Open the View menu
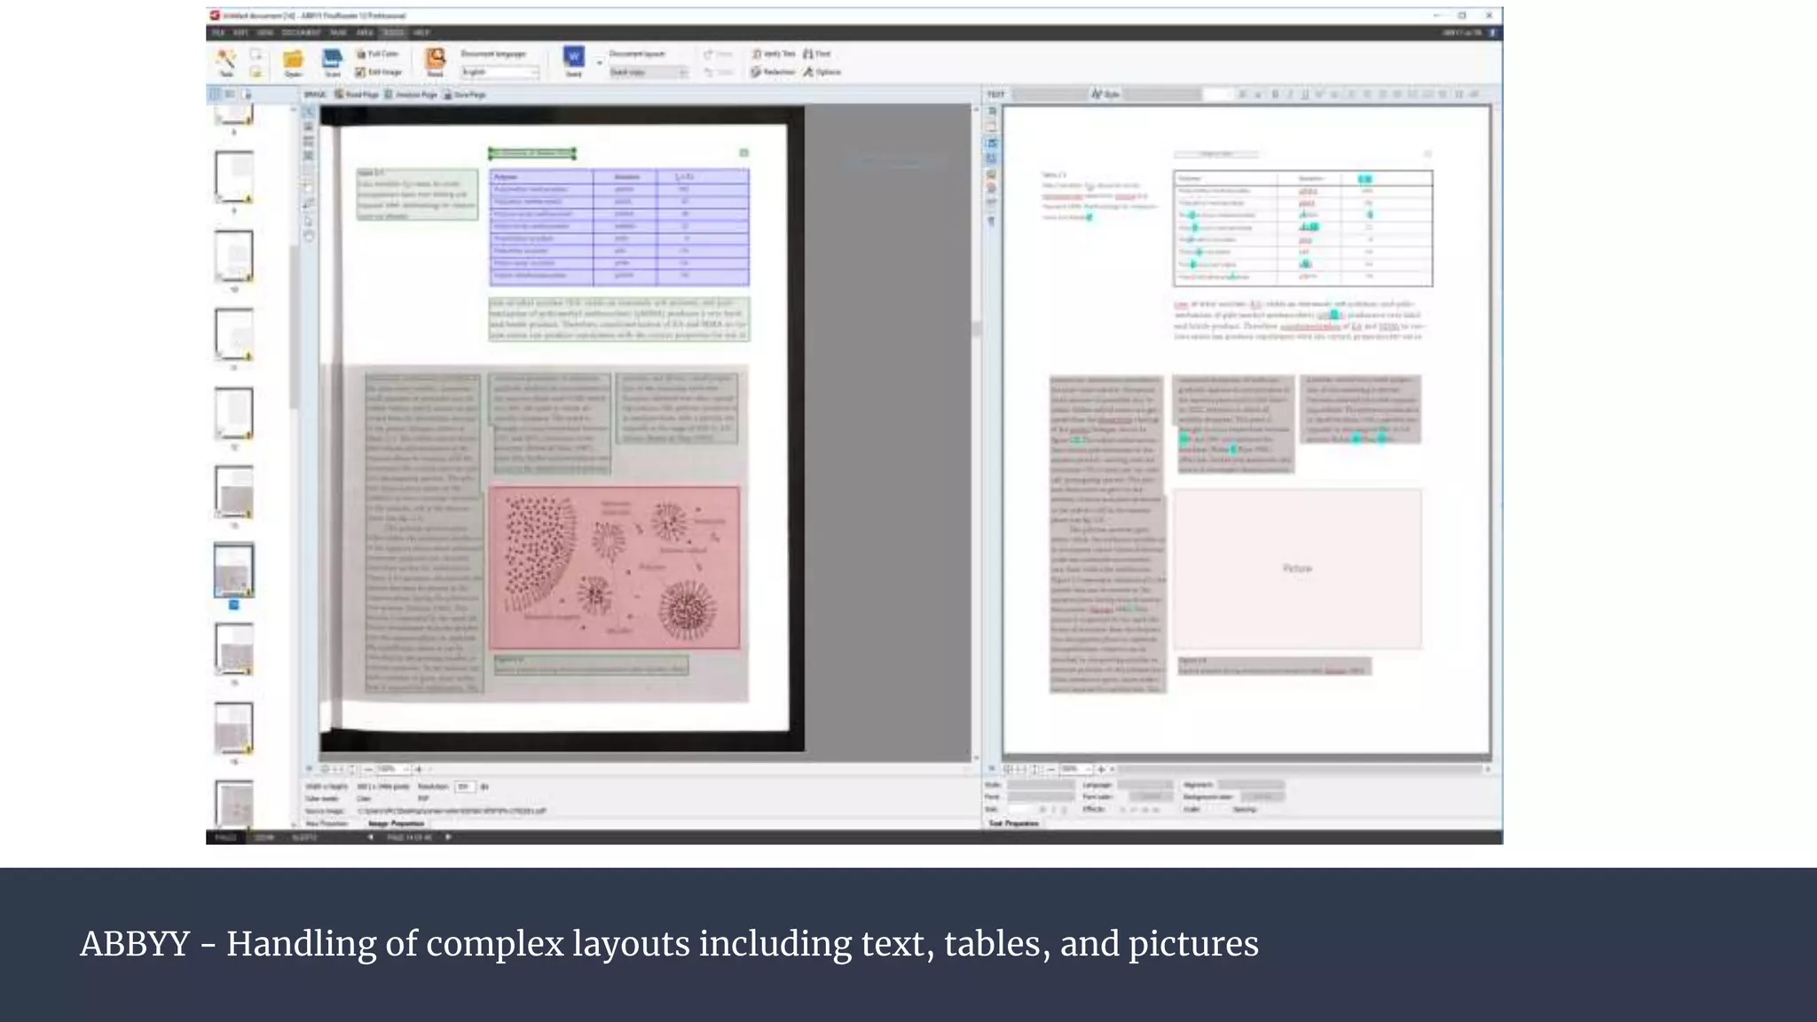The width and height of the screenshot is (1817, 1022). (x=265, y=33)
